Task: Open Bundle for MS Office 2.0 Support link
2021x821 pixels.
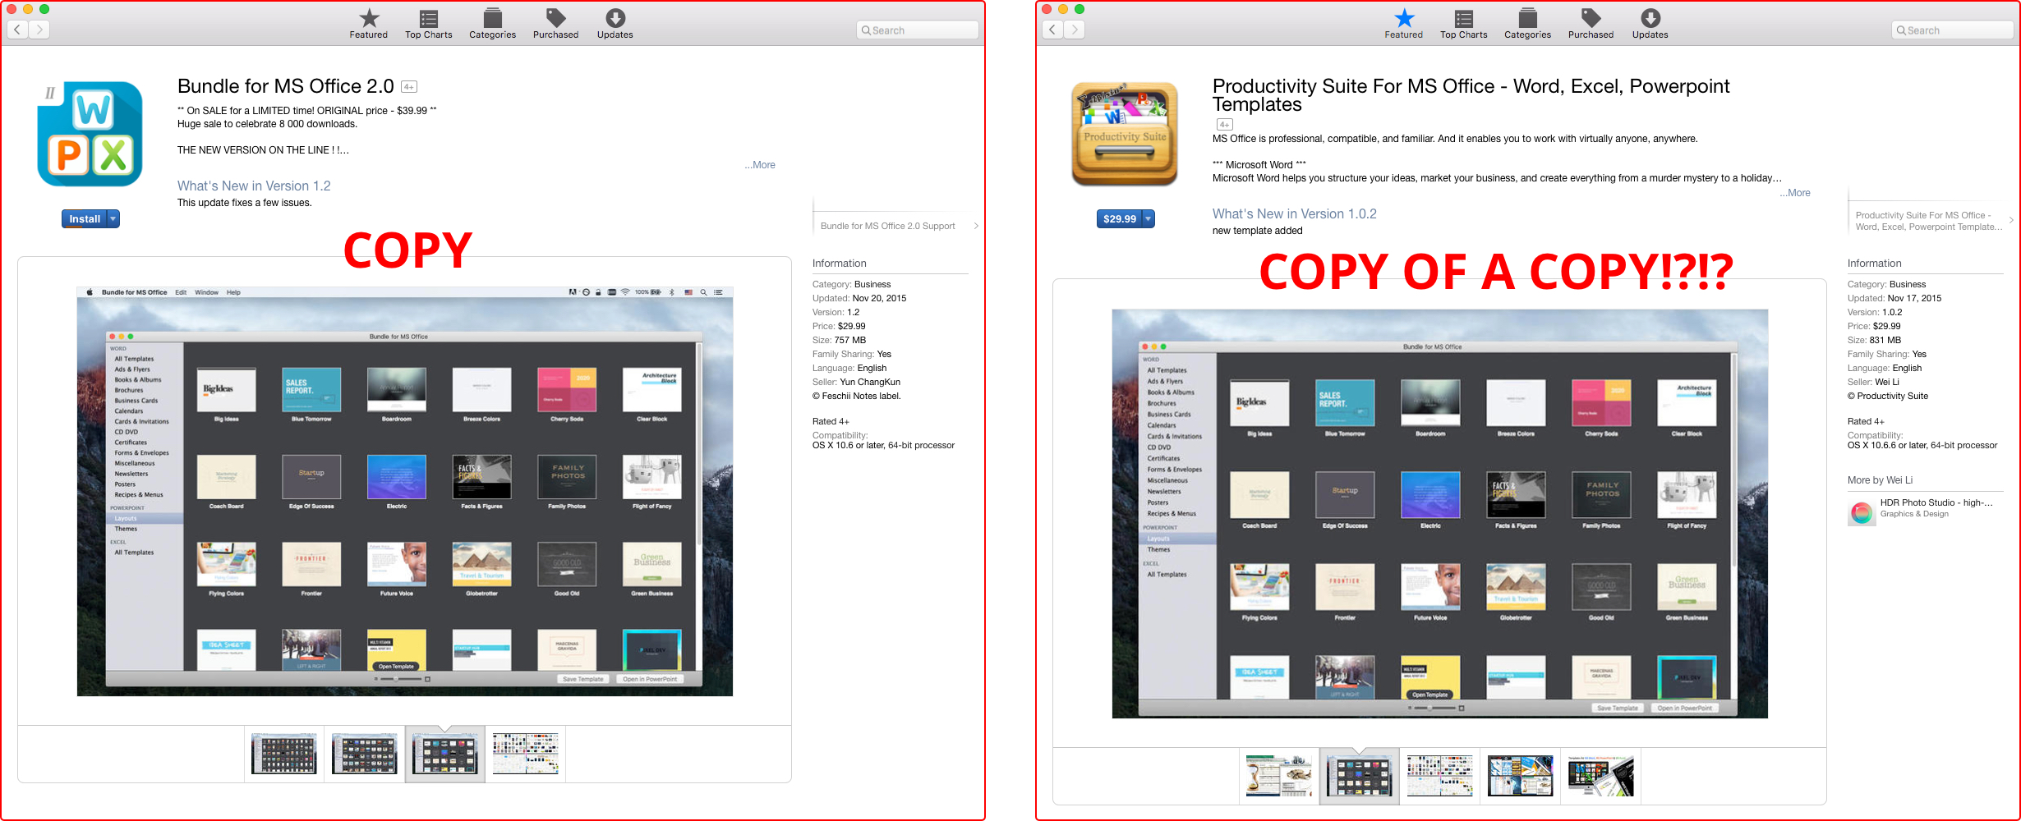Action: [x=888, y=226]
